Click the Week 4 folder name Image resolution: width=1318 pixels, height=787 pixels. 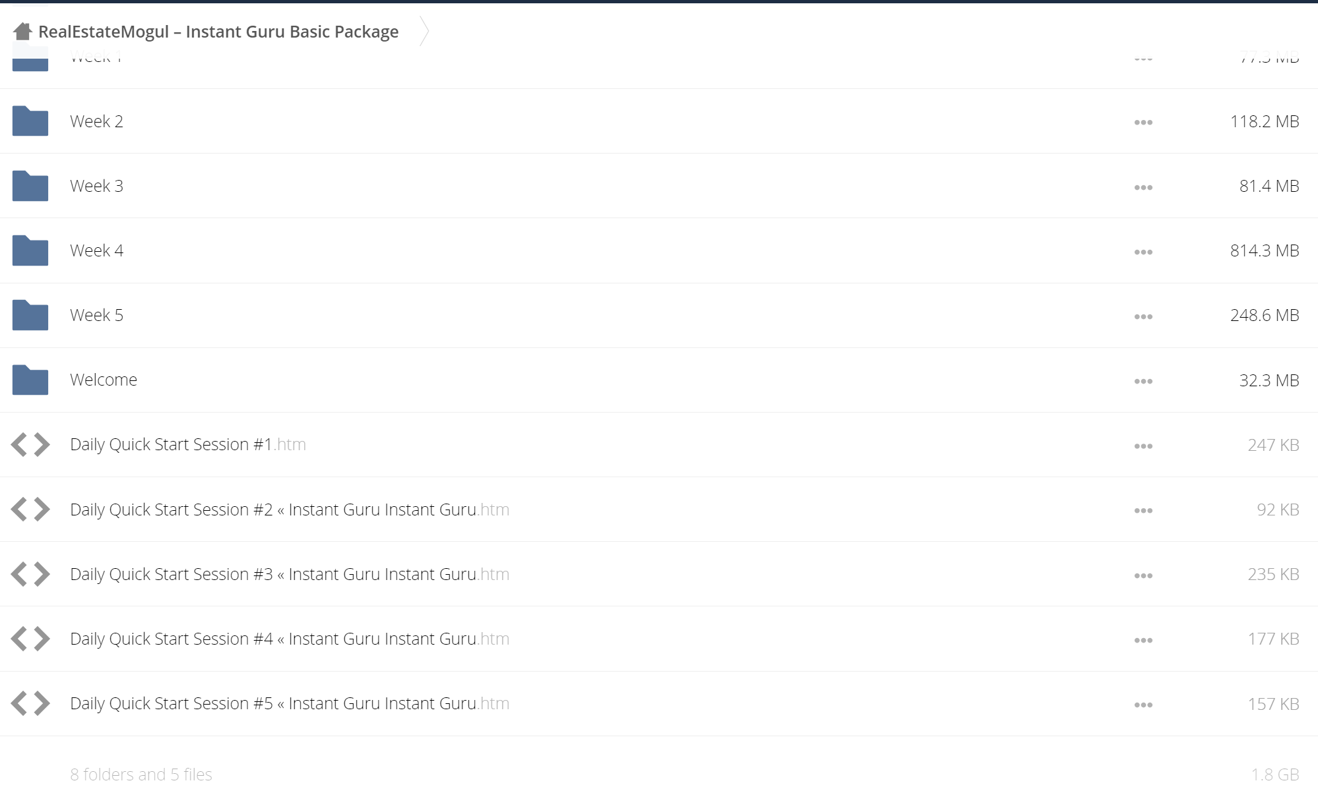[x=96, y=250]
